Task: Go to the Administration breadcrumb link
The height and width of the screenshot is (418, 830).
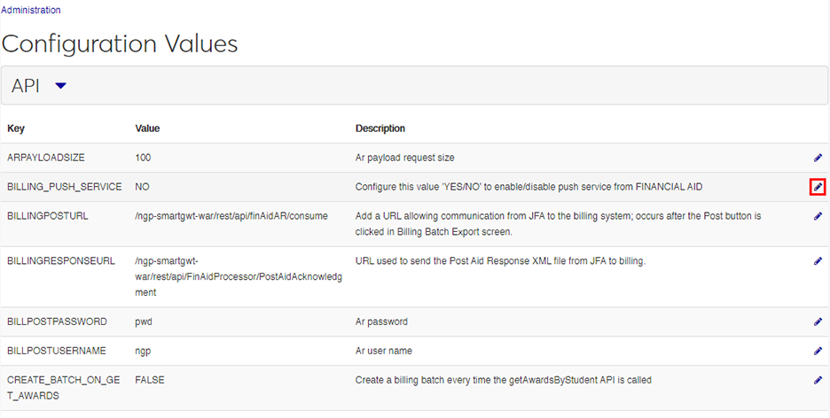Action: tap(31, 11)
